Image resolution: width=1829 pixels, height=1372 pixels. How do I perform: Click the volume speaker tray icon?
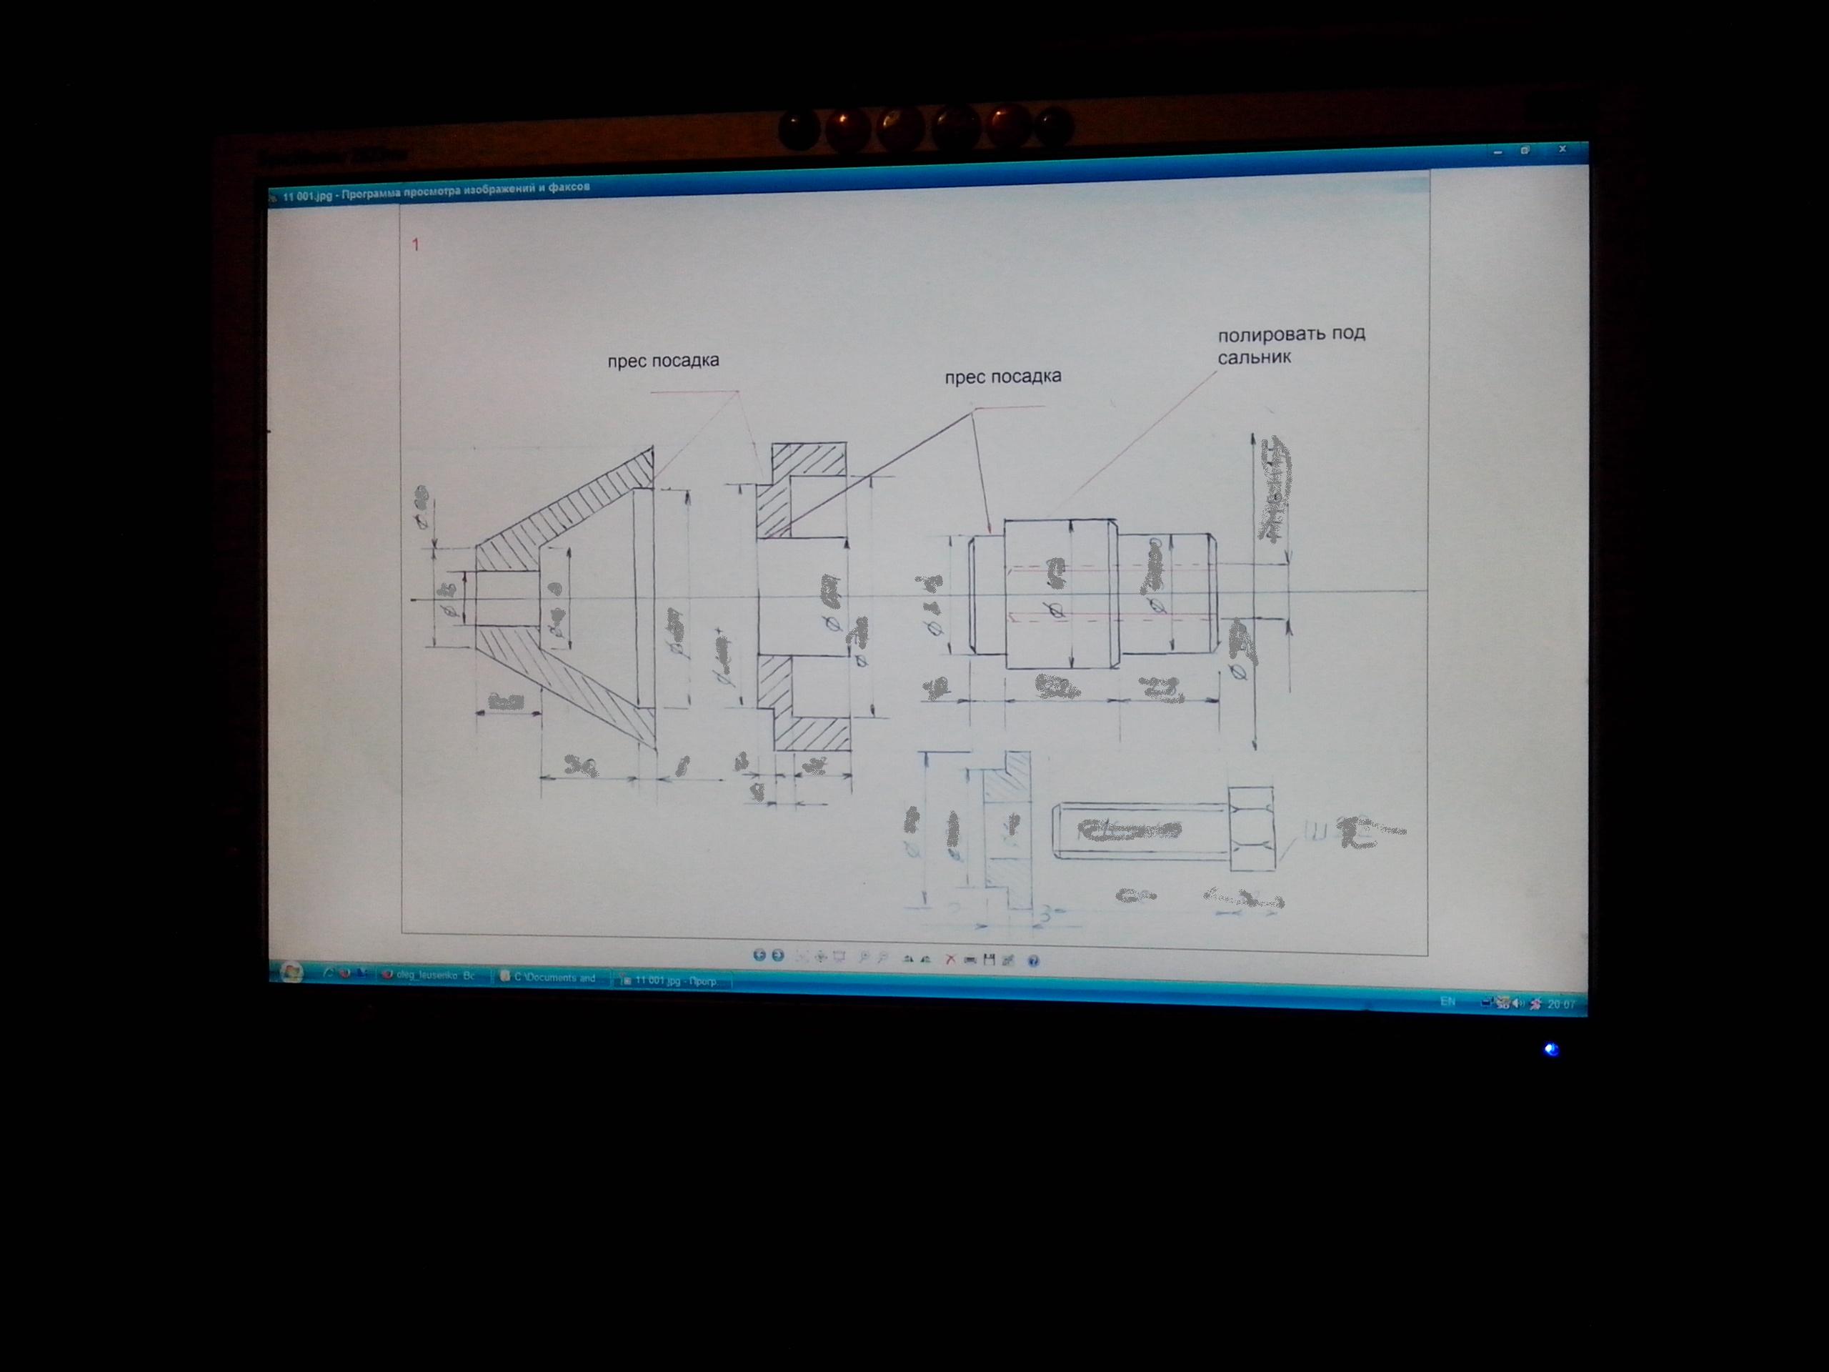(x=1517, y=1003)
